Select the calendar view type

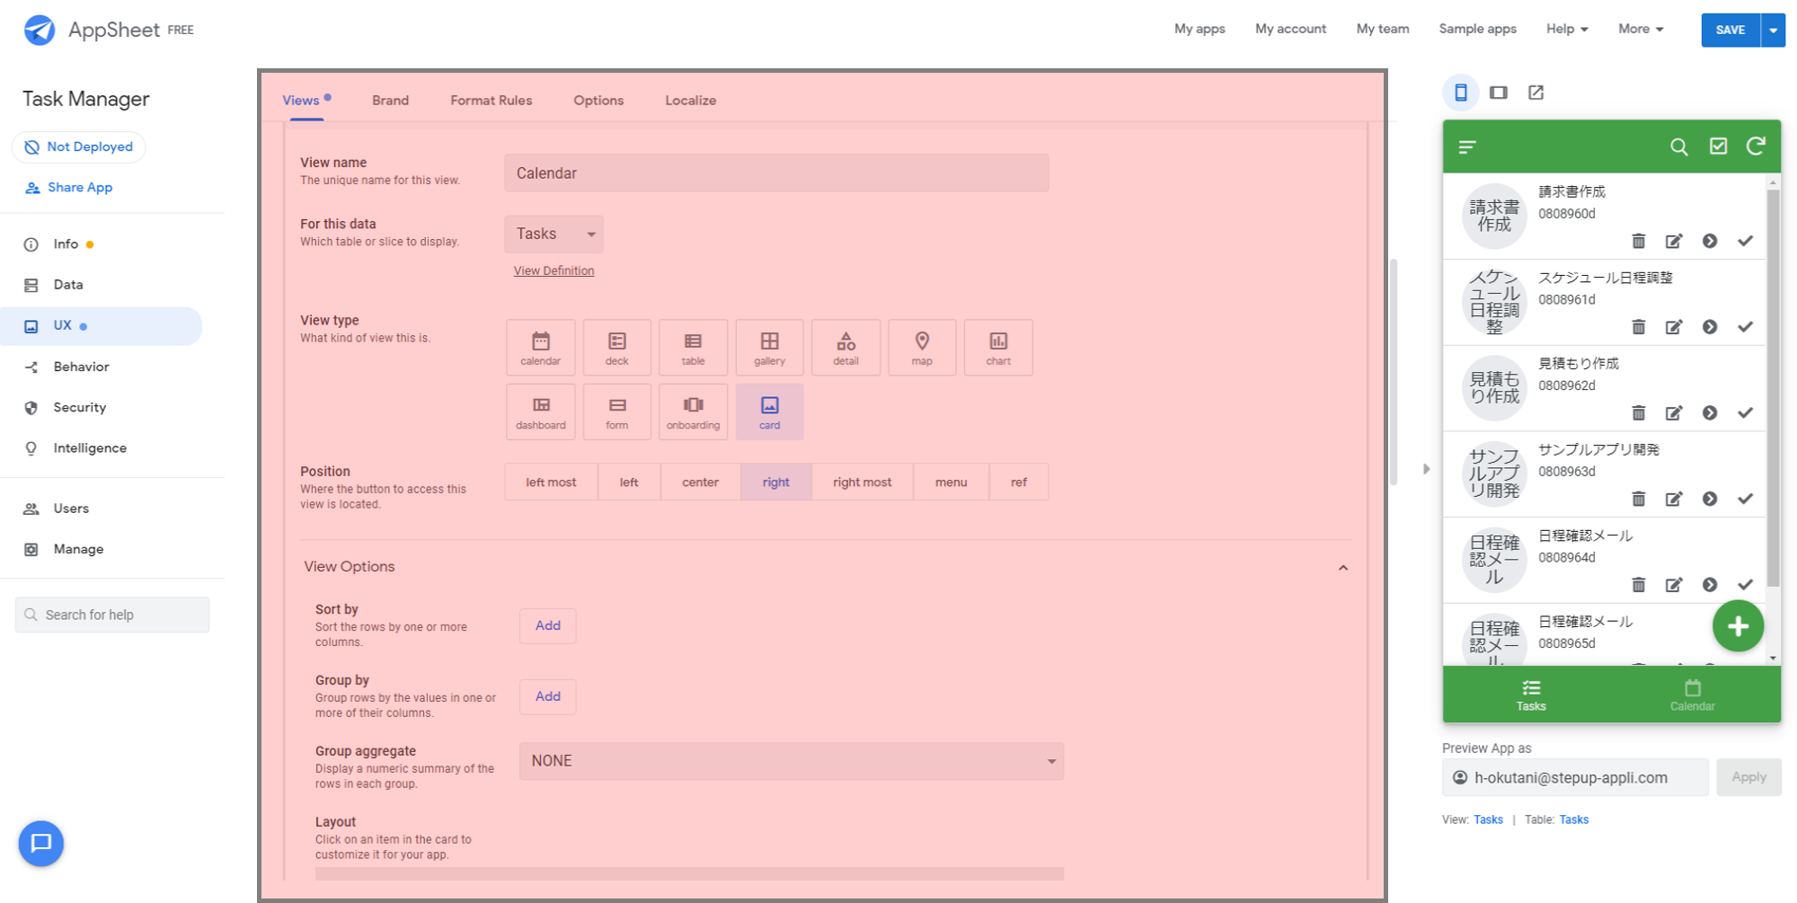540,348
